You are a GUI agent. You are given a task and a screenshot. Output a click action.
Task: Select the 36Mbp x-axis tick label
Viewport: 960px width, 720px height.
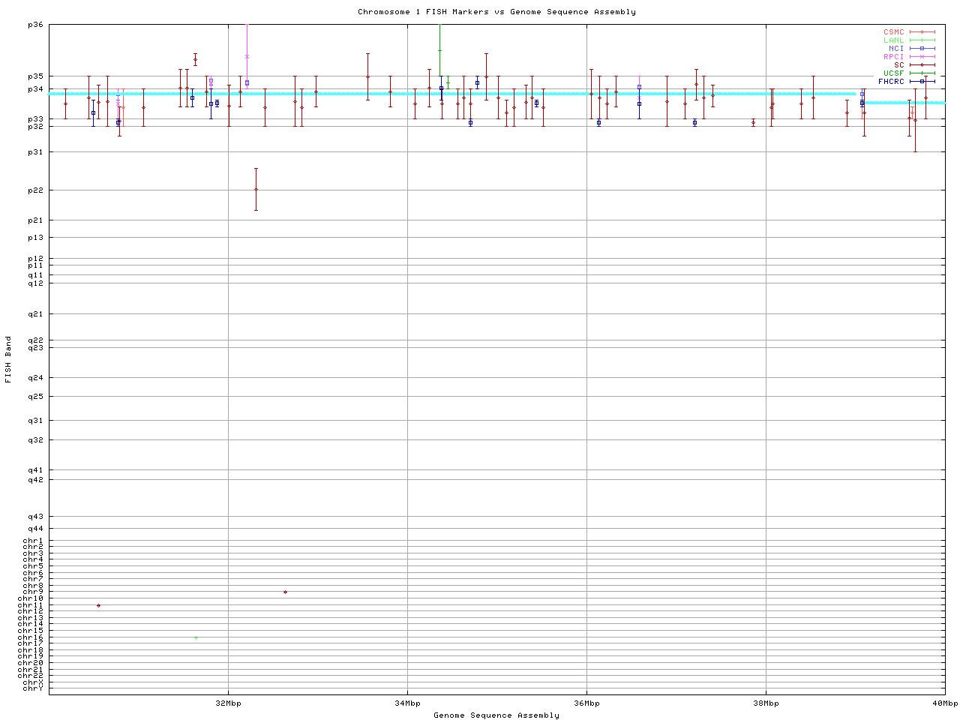(x=586, y=703)
